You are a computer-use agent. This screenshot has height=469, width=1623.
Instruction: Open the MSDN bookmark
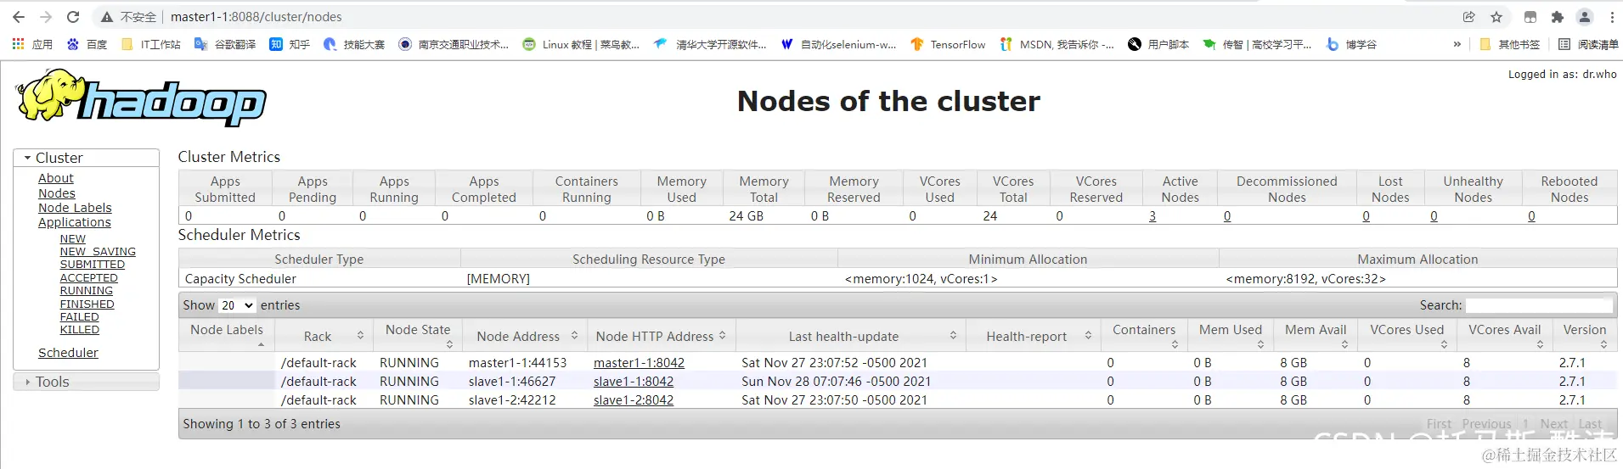(1057, 44)
